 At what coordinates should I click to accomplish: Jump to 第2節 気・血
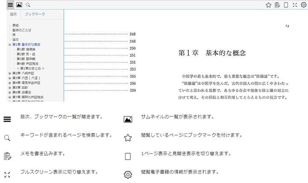pyautogui.click(x=26, y=54)
